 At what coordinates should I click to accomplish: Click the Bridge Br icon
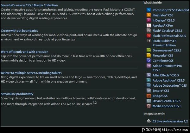(x=149, y=96)
